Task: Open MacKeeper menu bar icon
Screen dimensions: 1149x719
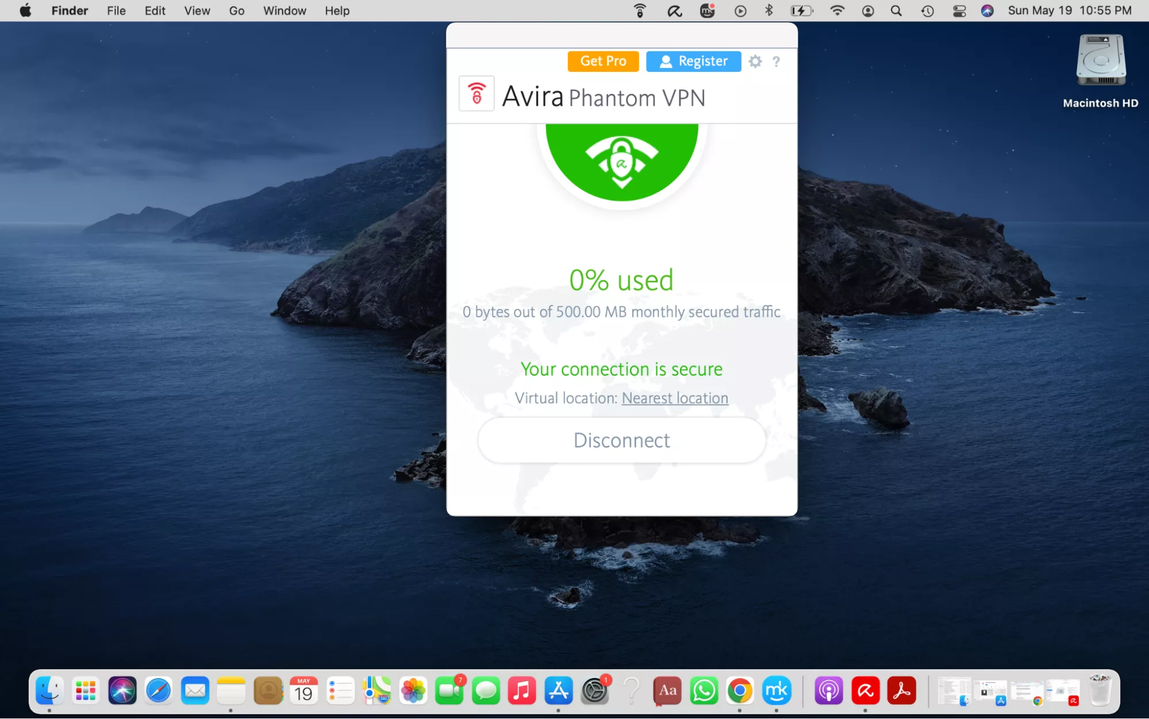Action: [708, 11]
